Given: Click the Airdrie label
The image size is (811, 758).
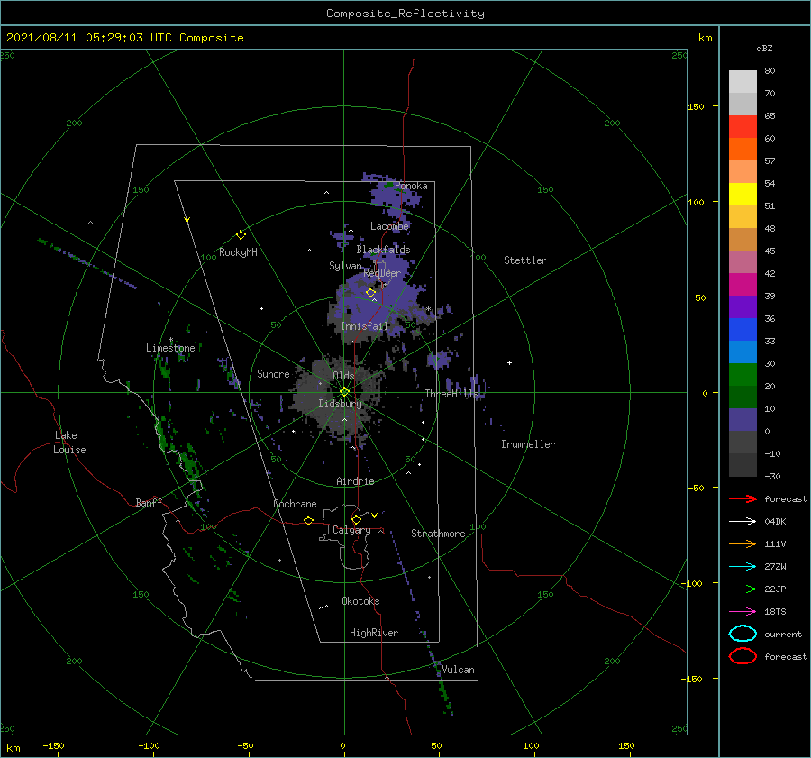Looking at the screenshot, I should [355, 481].
